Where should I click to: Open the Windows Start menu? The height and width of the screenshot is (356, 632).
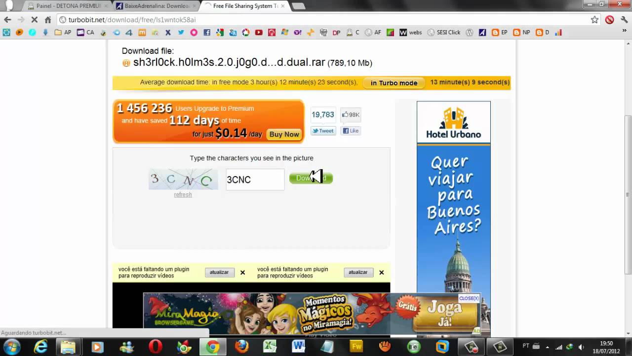tap(12, 347)
